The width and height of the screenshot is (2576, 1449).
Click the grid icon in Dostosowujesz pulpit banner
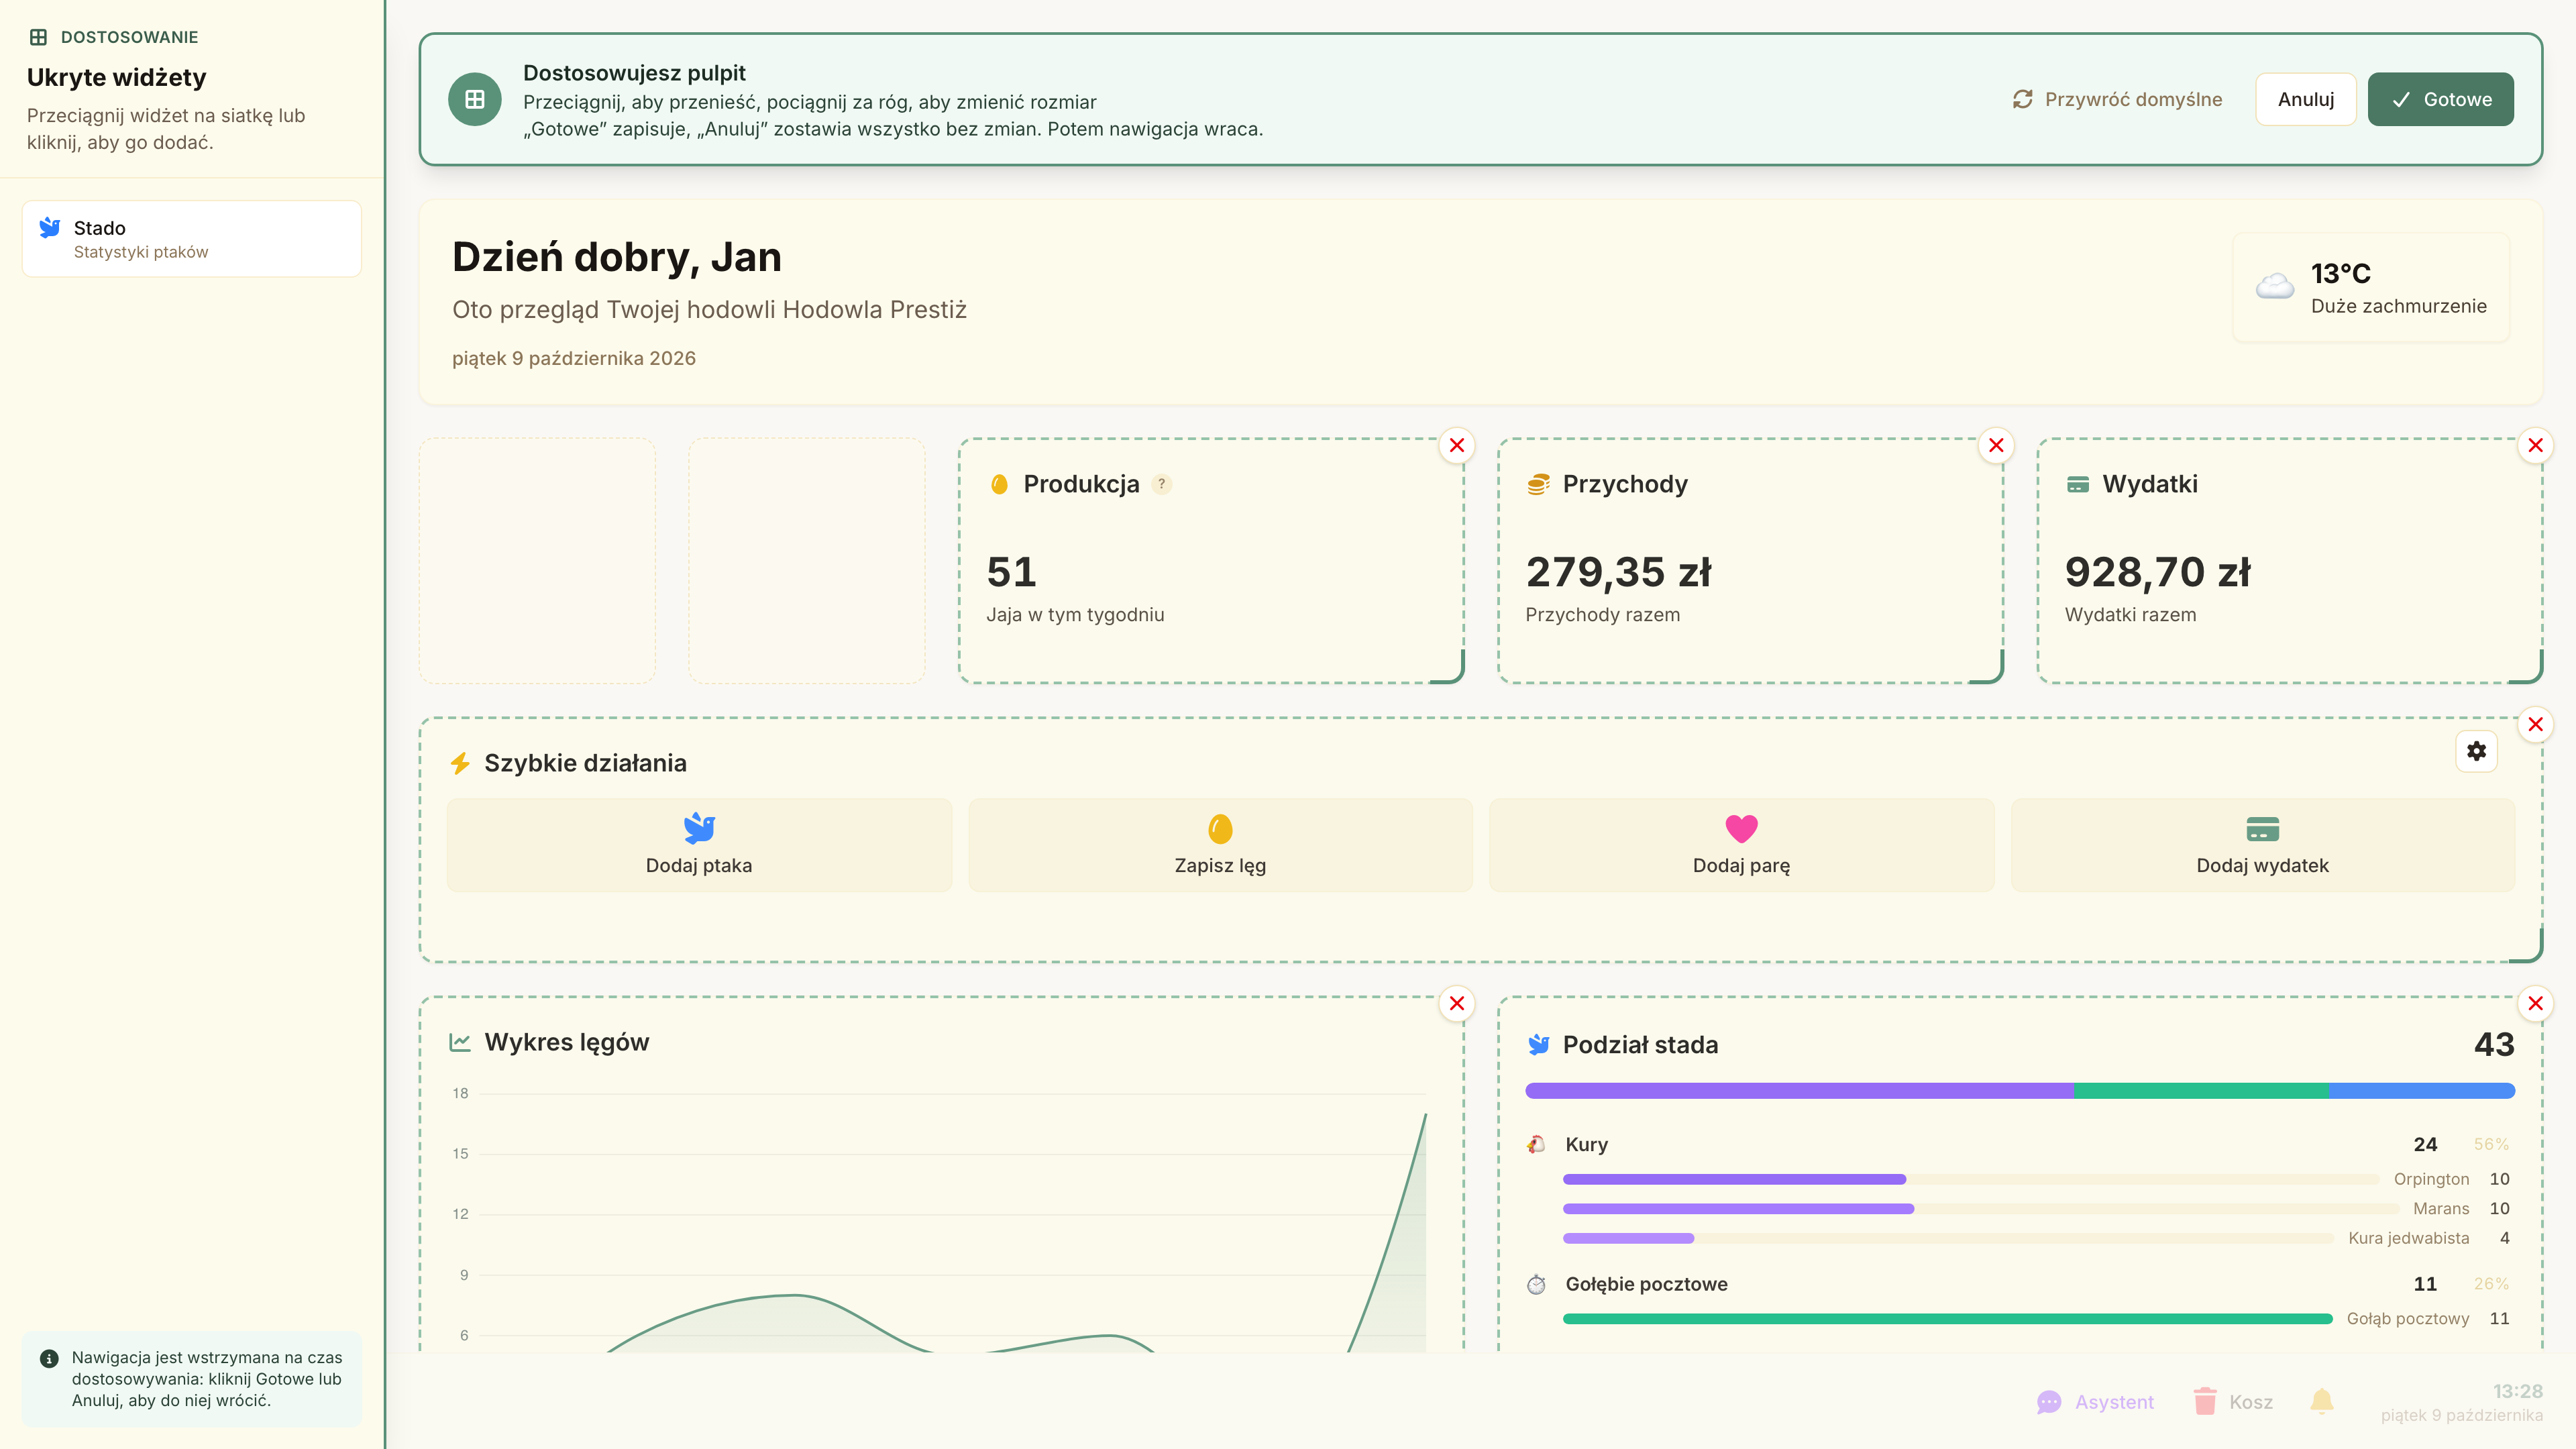475,99
